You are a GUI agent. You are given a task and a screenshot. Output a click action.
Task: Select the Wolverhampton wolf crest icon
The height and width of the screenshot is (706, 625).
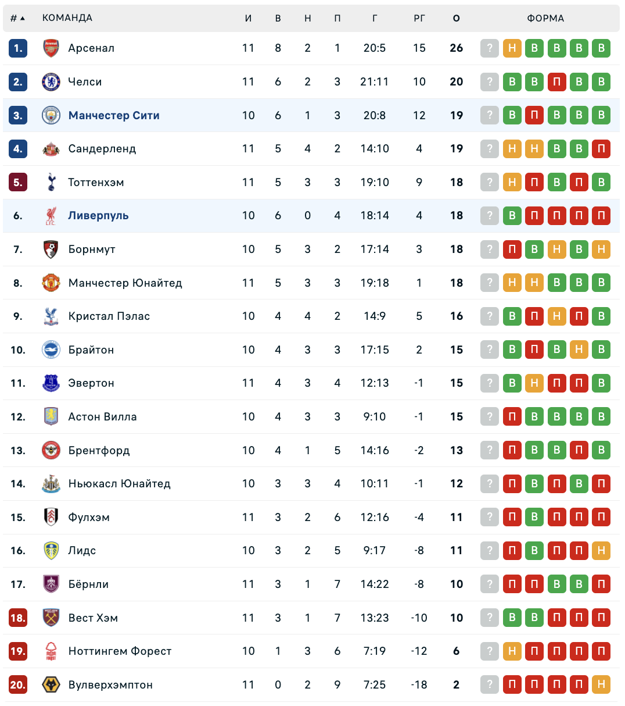[x=51, y=684]
